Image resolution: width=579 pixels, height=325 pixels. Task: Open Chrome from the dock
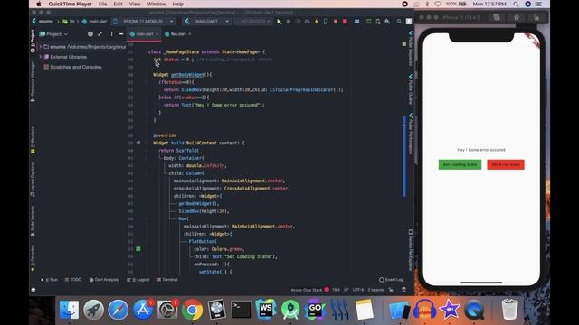(192, 310)
